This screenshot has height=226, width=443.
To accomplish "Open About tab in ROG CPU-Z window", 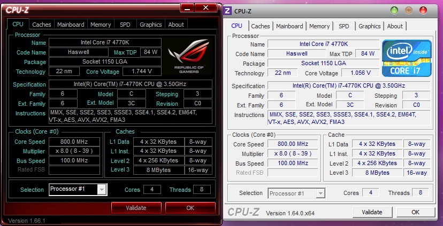I will (x=176, y=25).
